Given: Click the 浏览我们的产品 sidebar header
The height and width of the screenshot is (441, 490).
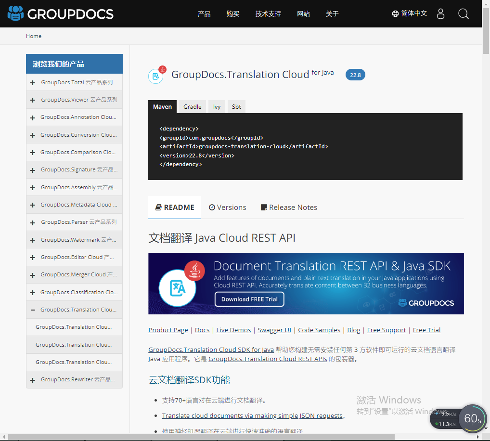Looking at the screenshot, I should coord(75,64).
